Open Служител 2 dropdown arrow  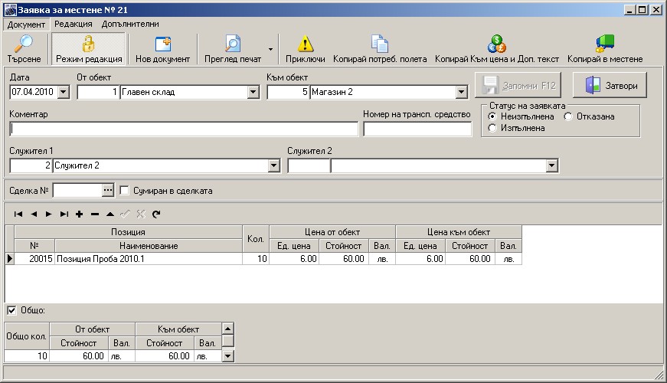pos(551,165)
